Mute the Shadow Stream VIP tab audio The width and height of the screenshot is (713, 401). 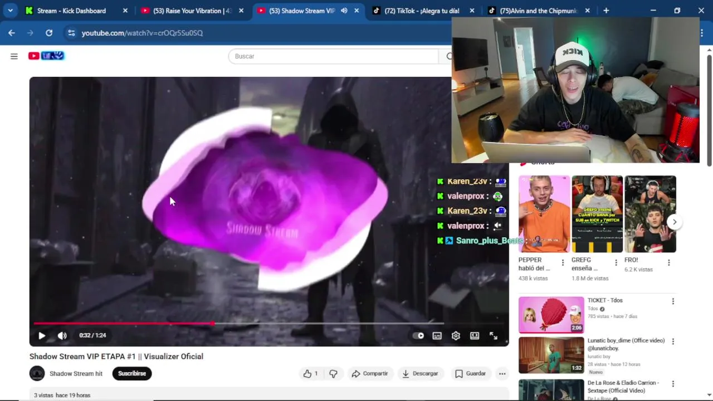click(x=344, y=11)
